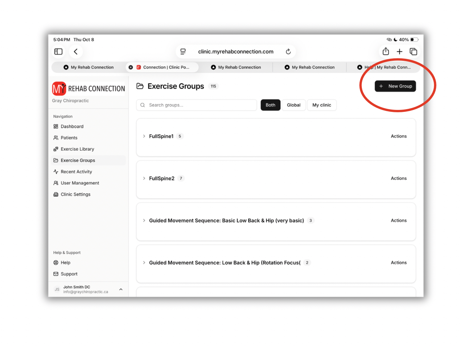The height and width of the screenshot is (346, 461).
Task: Open Recent Activity in the sidebar
Action: (89, 172)
